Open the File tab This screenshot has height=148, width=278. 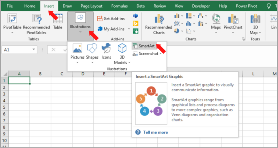[x=10, y=6]
